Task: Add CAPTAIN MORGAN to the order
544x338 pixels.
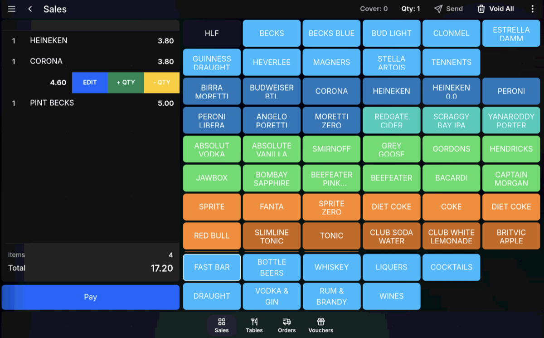Action: coord(511,178)
